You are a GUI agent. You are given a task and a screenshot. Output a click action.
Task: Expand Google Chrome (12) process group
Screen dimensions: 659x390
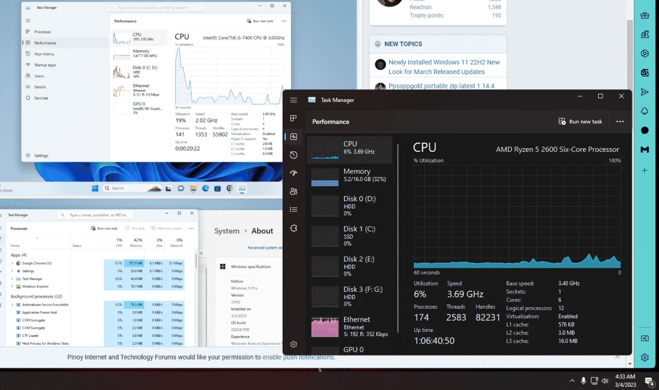point(12,263)
